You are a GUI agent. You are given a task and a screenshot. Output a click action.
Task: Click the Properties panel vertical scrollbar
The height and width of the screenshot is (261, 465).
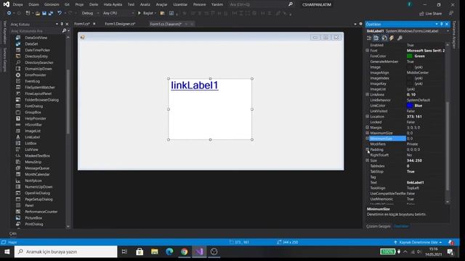(x=448, y=146)
